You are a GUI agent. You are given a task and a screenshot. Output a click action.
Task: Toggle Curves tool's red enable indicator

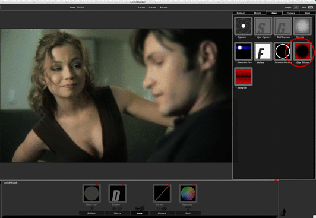coord(168,185)
